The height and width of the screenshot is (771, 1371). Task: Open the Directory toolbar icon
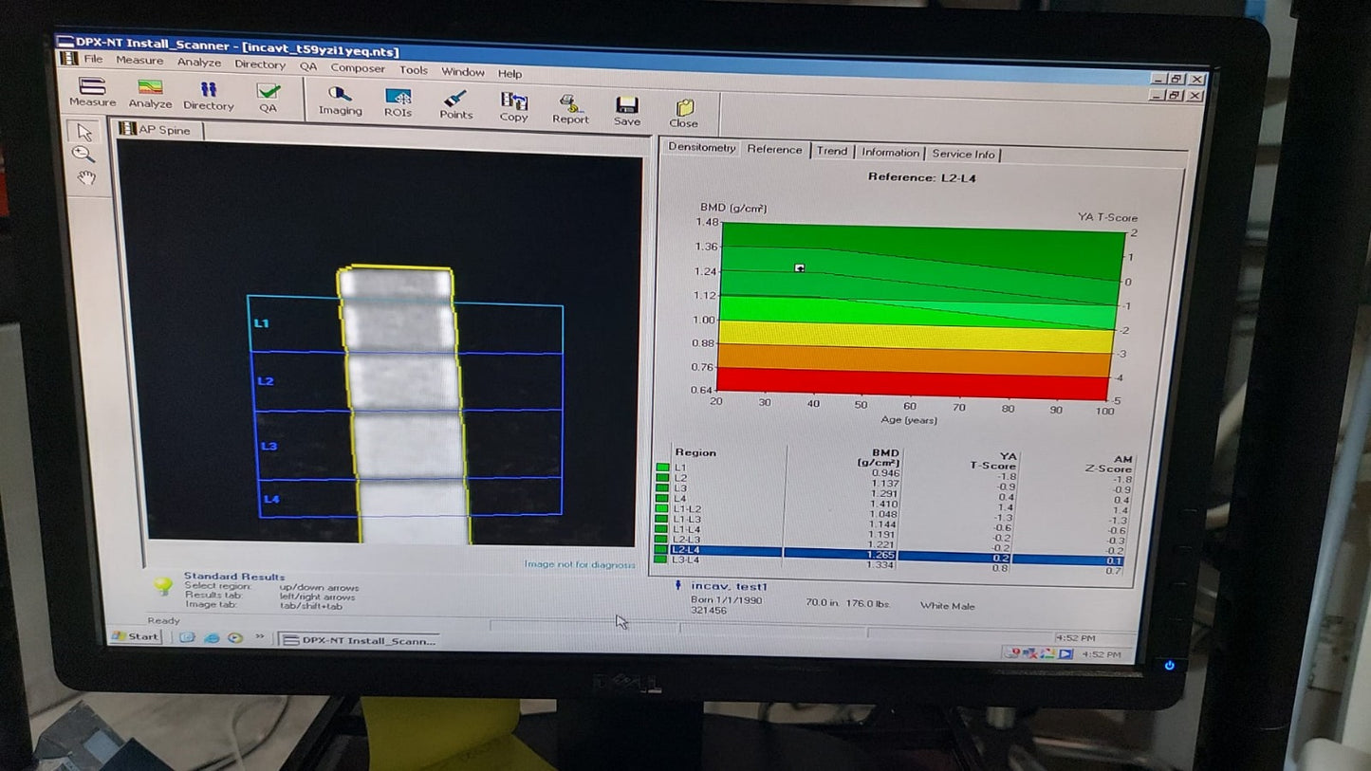pos(208,95)
